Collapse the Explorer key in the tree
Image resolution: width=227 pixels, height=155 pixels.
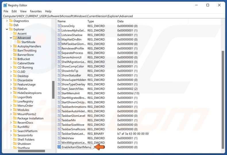click(x=7, y=29)
